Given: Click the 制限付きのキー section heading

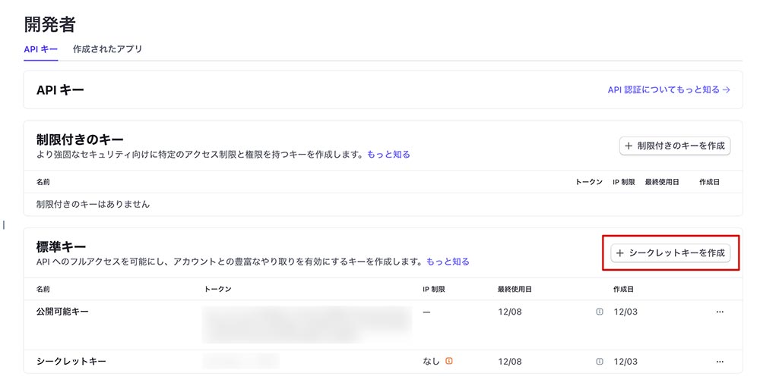Looking at the screenshot, I should [x=80, y=140].
